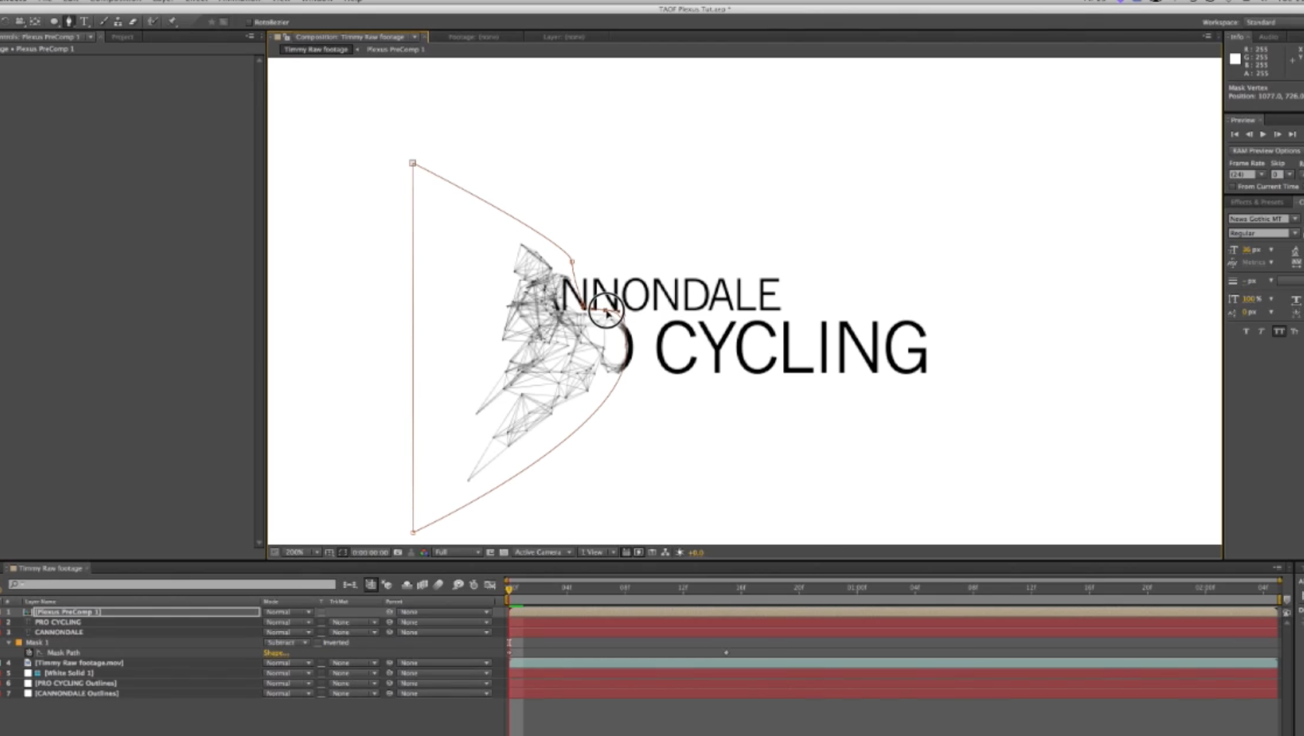The height and width of the screenshot is (736, 1304).
Task: Select the Horizontal Type tool
Action: click(x=84, y=22)
